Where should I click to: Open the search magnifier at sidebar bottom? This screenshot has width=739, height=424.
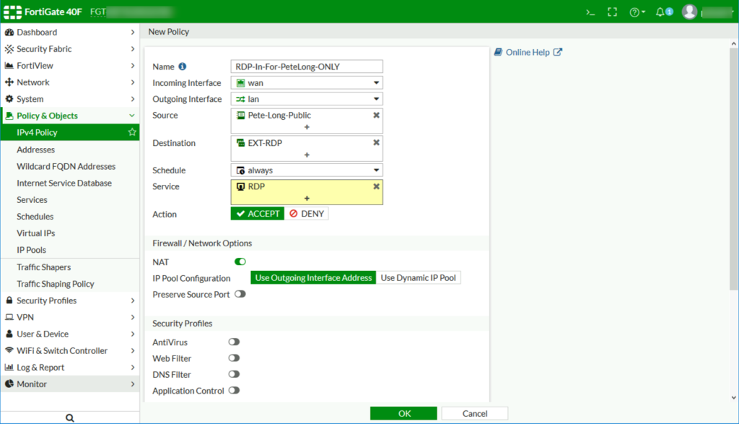tap(69, 417)
